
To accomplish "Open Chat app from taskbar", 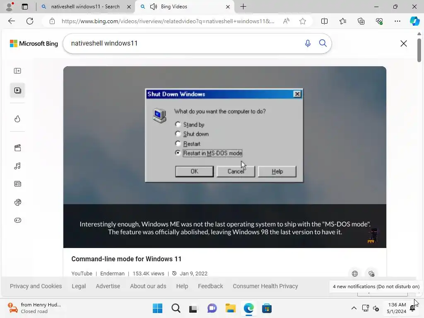I will coord(212,308).
